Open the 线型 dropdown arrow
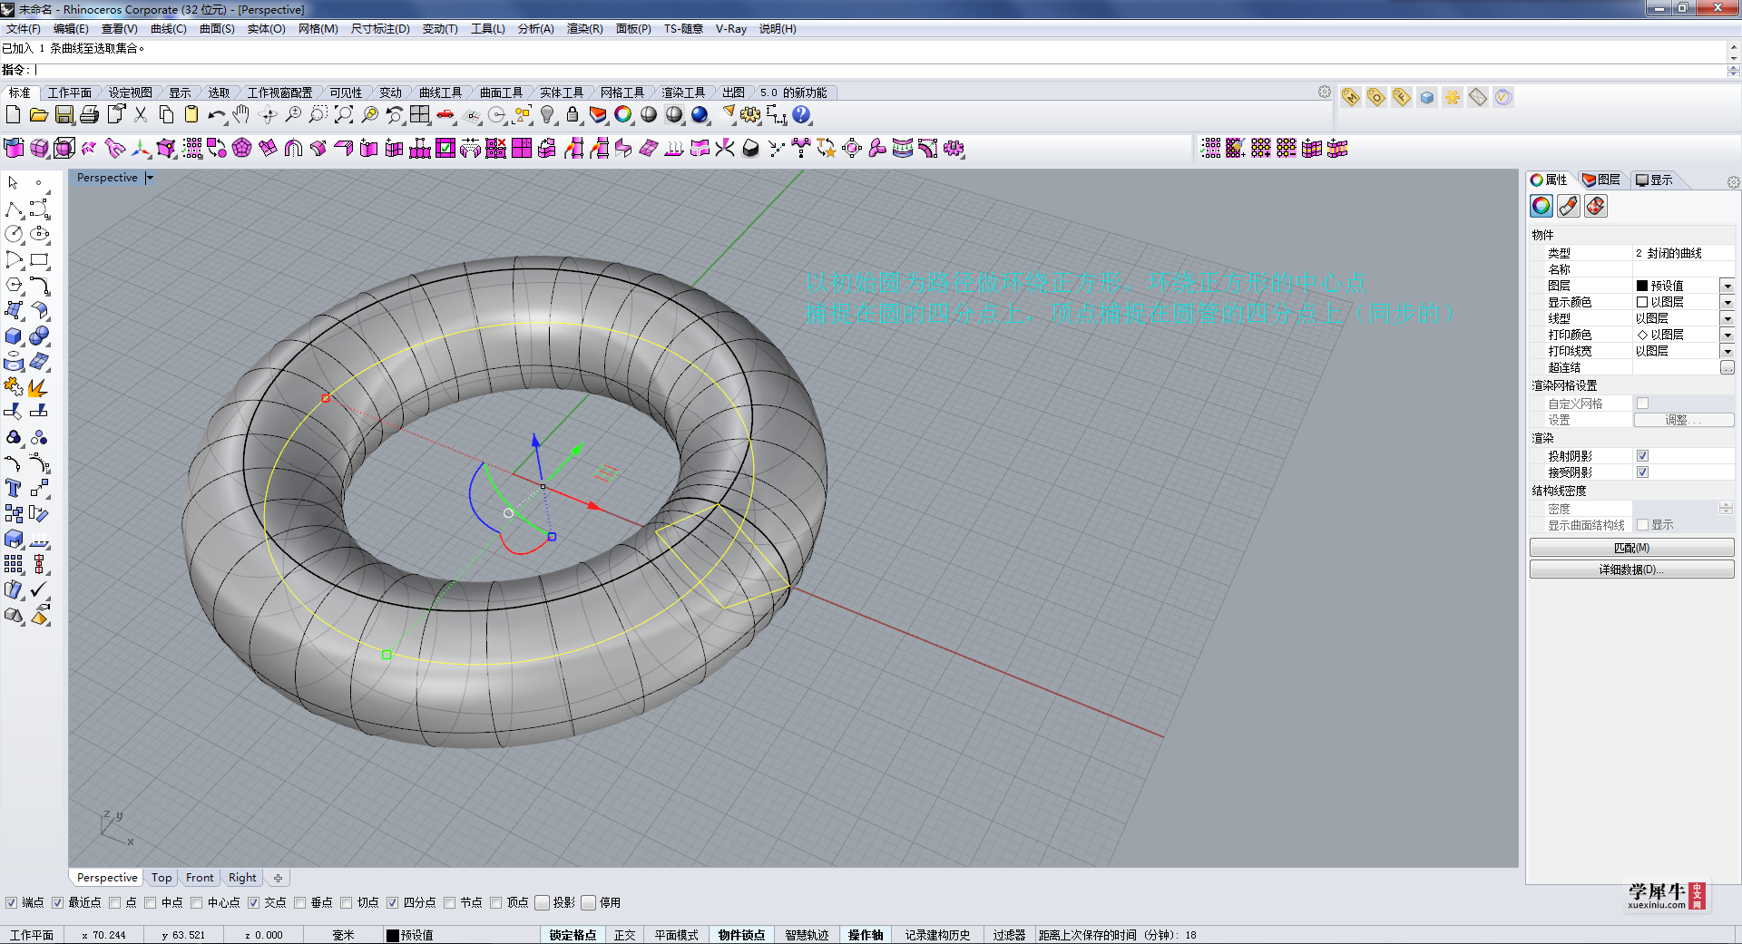The image size is (1742, 944). tap(1727, 318)
